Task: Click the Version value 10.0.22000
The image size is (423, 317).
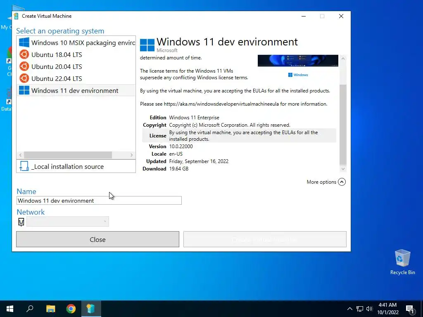Action: click(181, 147)
